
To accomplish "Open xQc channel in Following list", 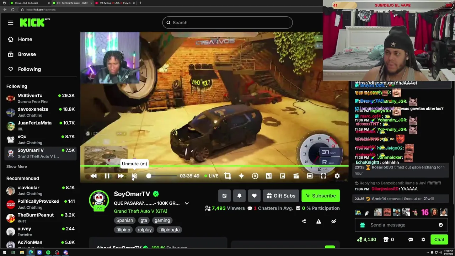I will click(41, 139).
